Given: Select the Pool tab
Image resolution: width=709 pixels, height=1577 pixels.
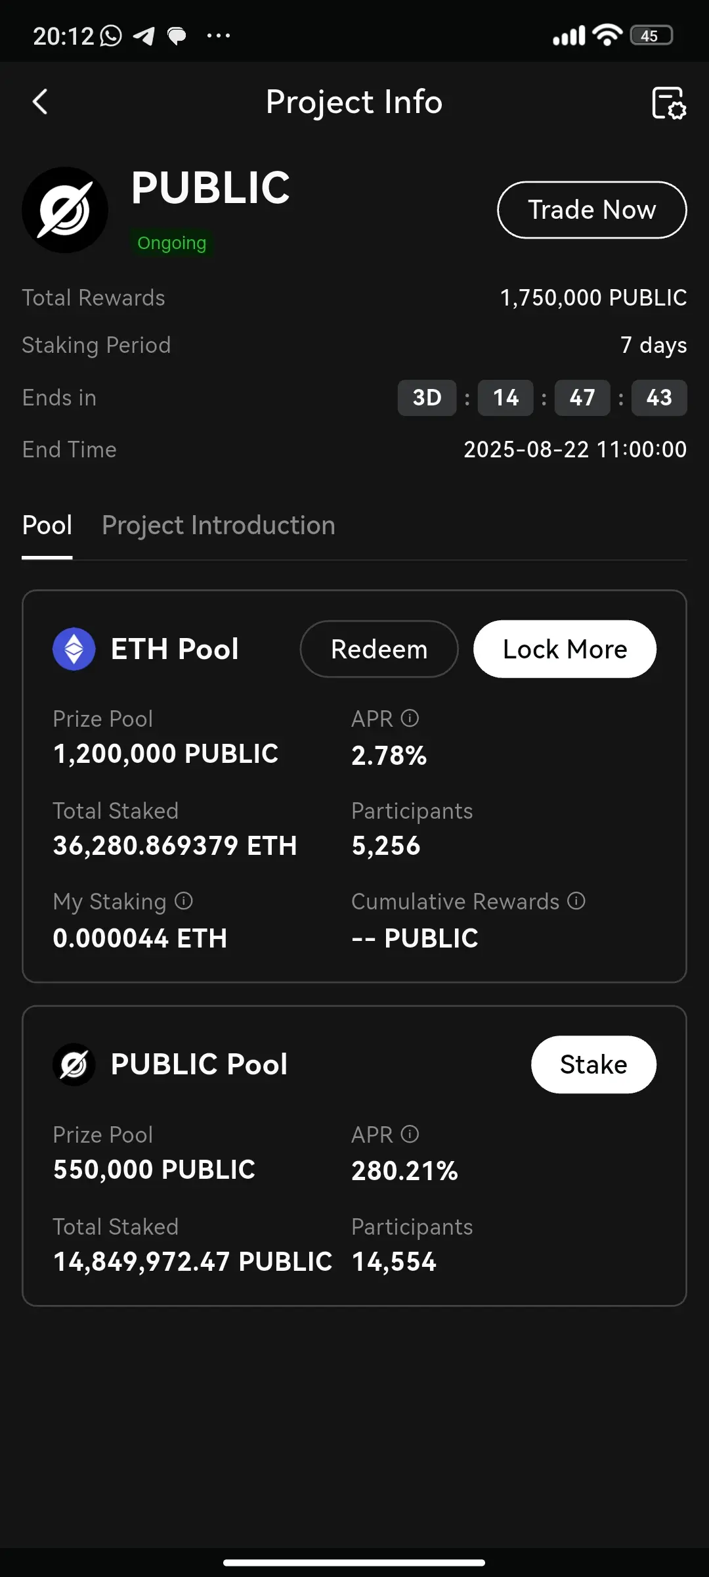Looking at the screenshot, I should [x=47, y=526].
